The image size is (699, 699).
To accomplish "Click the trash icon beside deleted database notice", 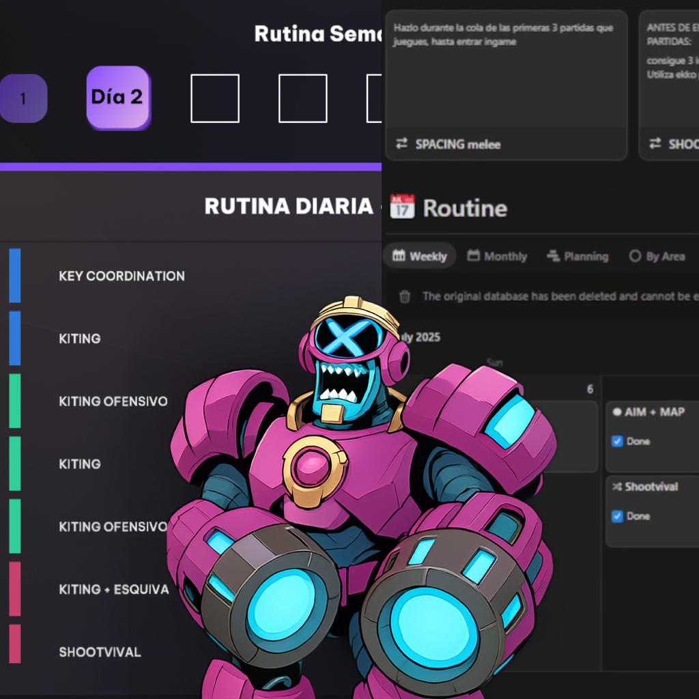I will (405, 296).
